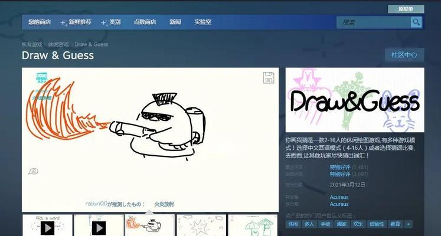Click the search magnifier icon

tap(416, 22)
